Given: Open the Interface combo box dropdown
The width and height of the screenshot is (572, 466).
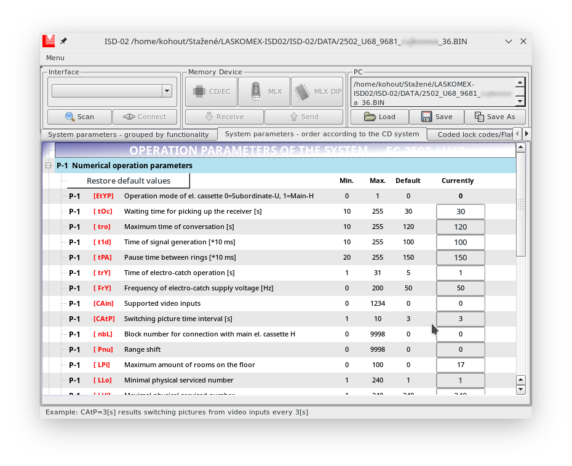Looking at the screenshot, I should pos(167,91).
